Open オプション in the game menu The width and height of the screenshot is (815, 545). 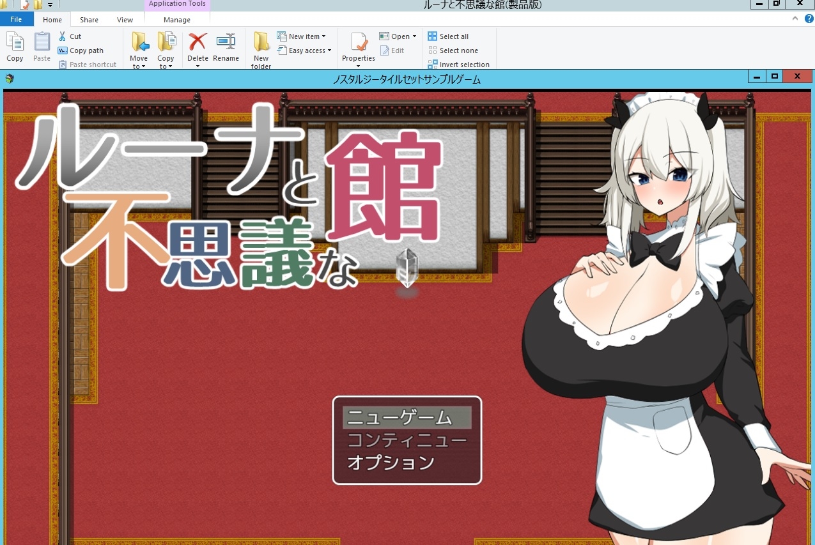click(407, 462)
